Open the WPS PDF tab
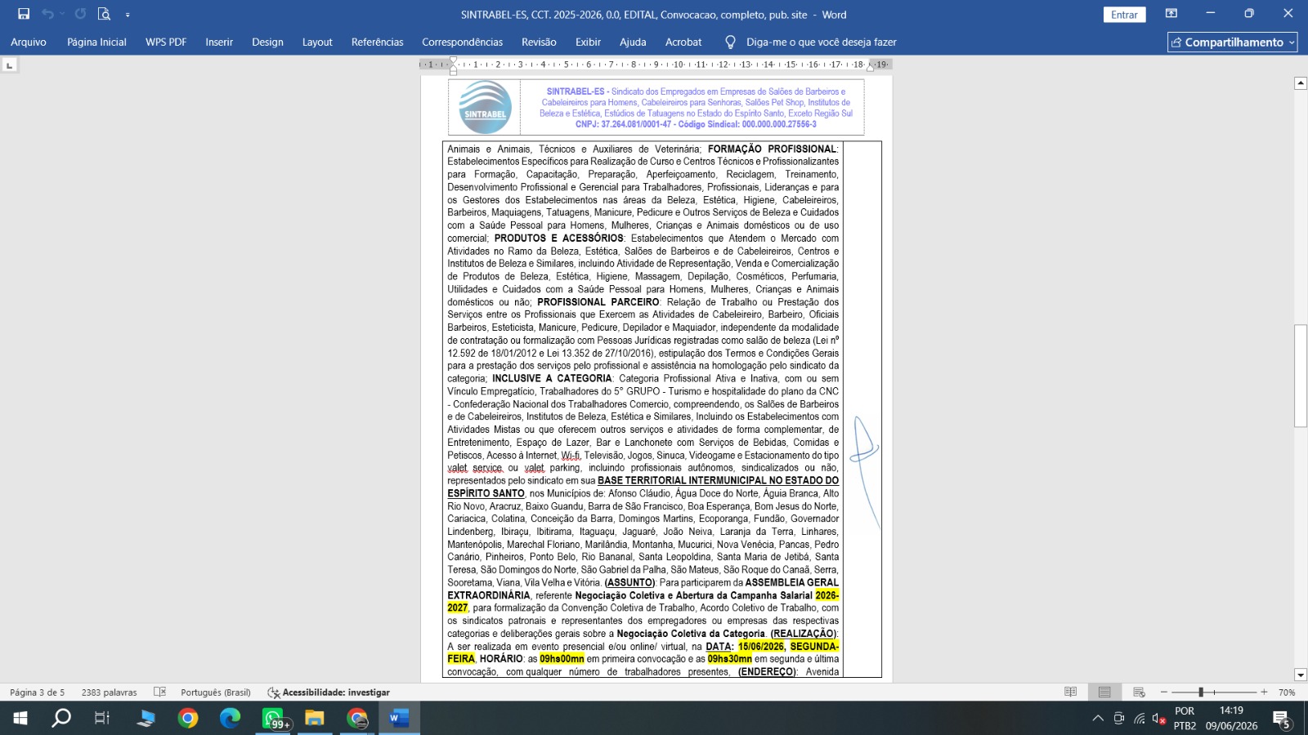The width and height of the screenshot is (1308, 735). pyautogui.click(x=166, y=42)
